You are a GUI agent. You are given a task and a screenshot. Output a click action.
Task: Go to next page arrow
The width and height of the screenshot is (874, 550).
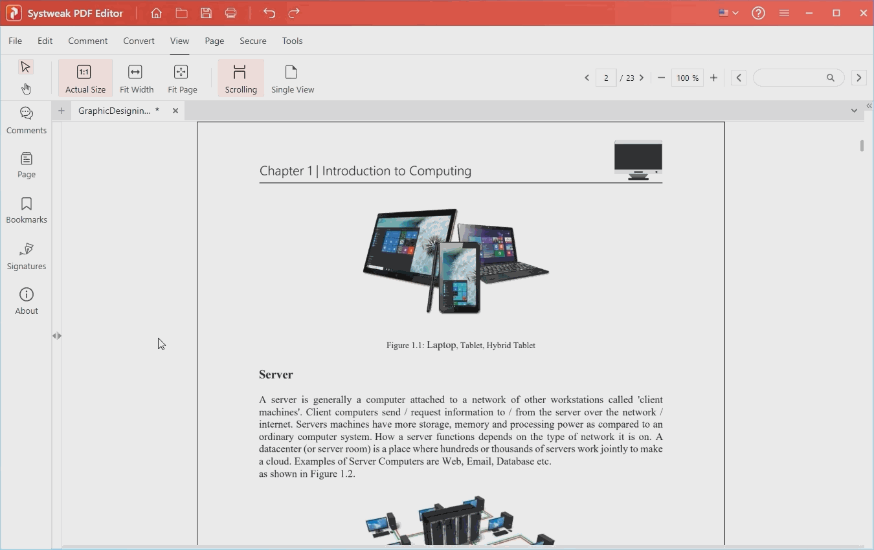pyautogui.click(x=642, y=78)
